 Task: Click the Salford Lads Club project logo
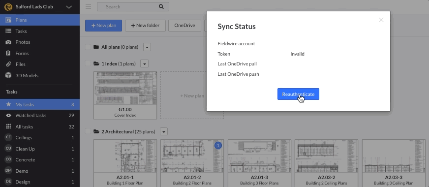click(x=8, y=7)
